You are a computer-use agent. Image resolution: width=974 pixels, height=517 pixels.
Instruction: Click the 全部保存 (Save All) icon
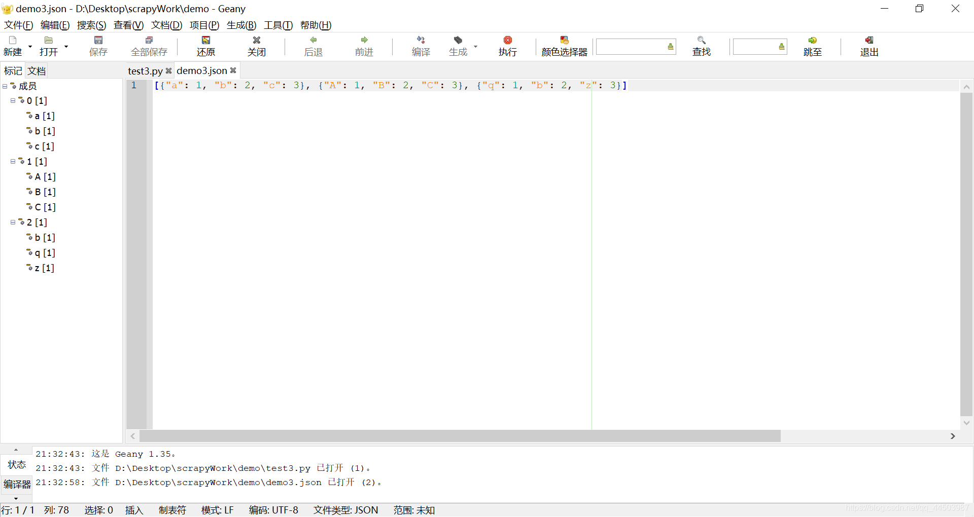click(x=149, y=47)
